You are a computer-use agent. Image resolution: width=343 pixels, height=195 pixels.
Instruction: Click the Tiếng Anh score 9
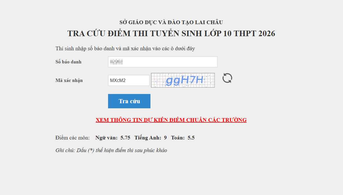click(165, 138)
